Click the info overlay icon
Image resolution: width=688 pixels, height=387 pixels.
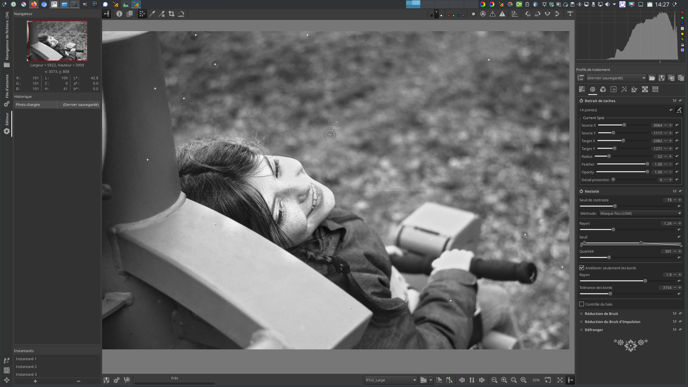119,14
